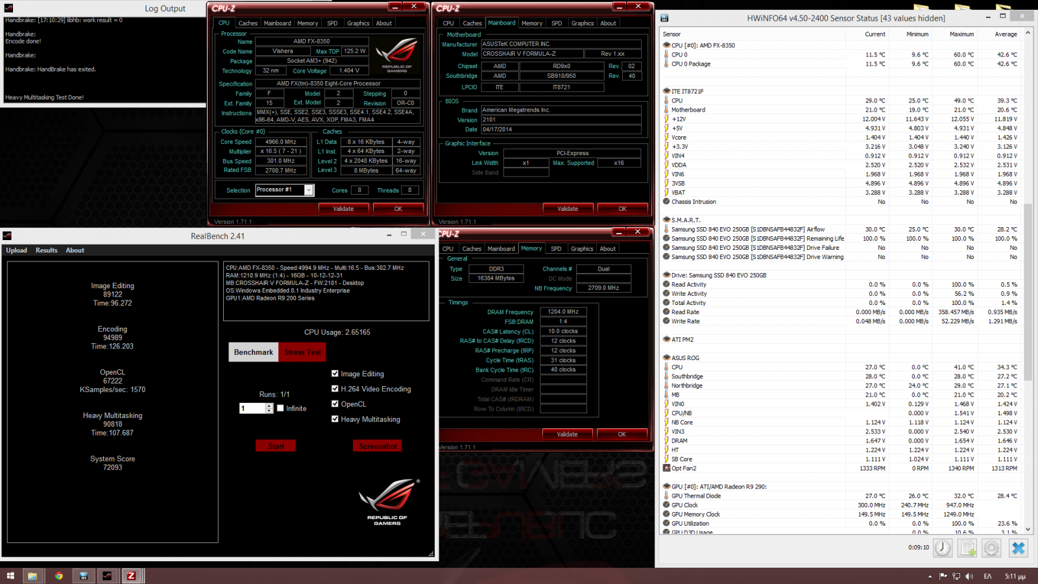Open HWiNFO sensor settings gear icon
The width and height of the screenshot is (1038, 584).
tap(991, 548)
